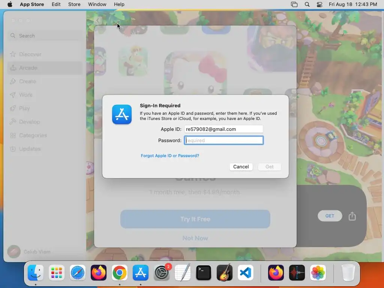Open System Settings from the Dock
This screenshot has width=384, height=288.
coord(162,273)
